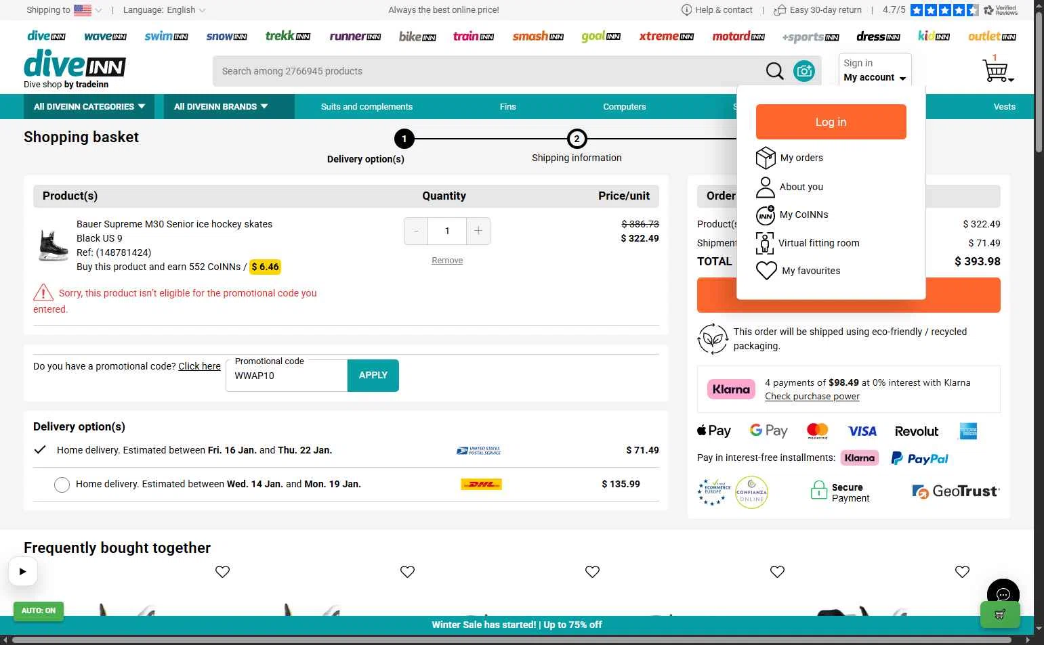Click the promotional code Click here link
Viewport: 1044px width, 645px height.
(x=199, y=366)
